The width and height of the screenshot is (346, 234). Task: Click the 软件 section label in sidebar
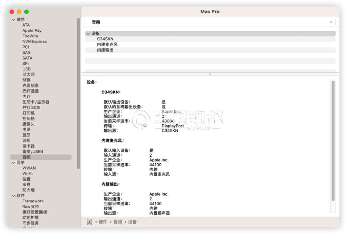(x=21, y=196)
